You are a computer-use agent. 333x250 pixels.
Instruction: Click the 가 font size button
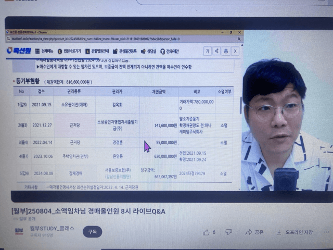point(208,51)
